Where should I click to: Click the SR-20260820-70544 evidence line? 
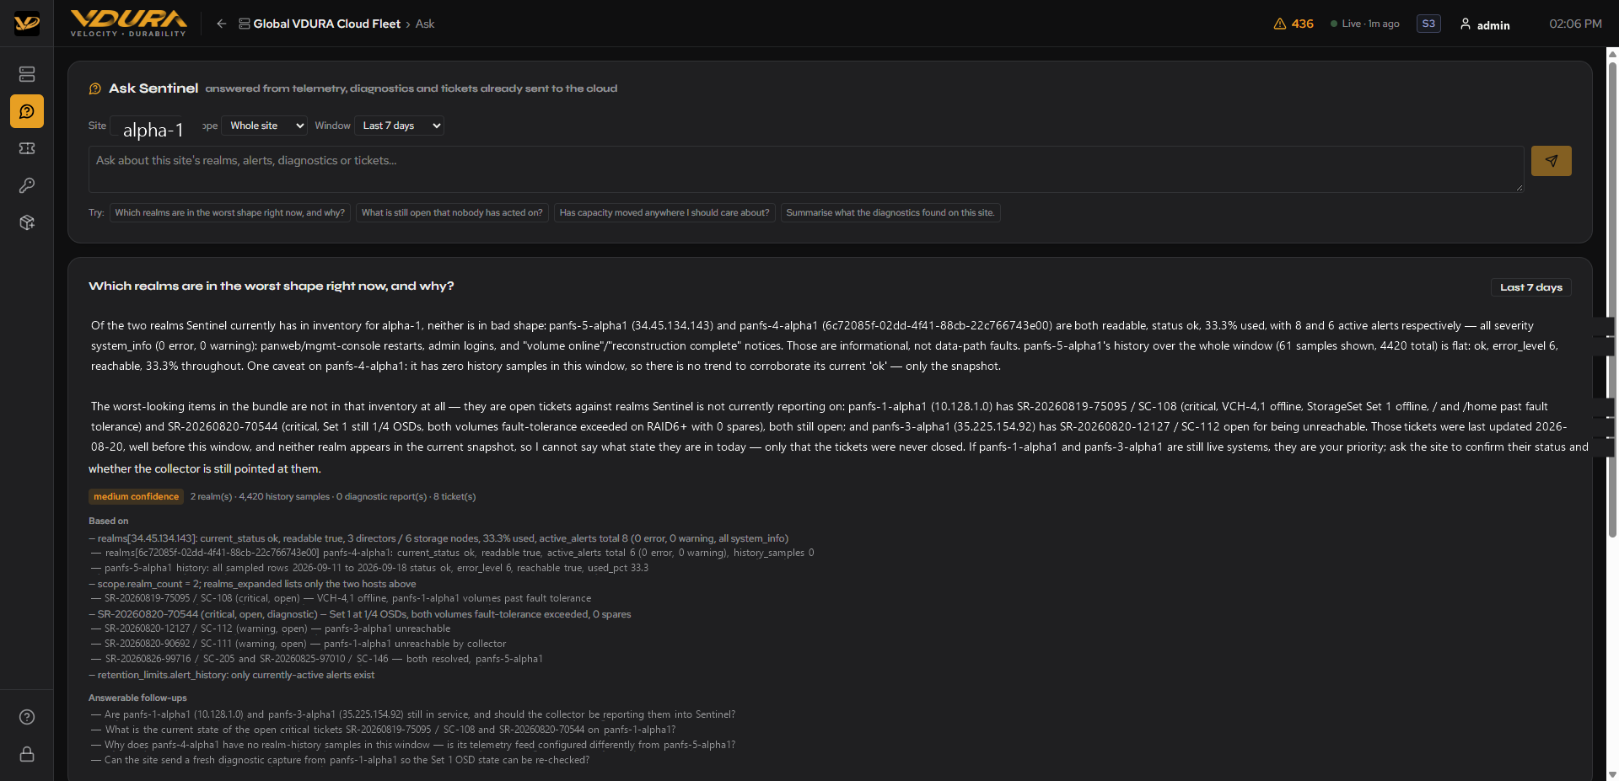click(360, 614)
